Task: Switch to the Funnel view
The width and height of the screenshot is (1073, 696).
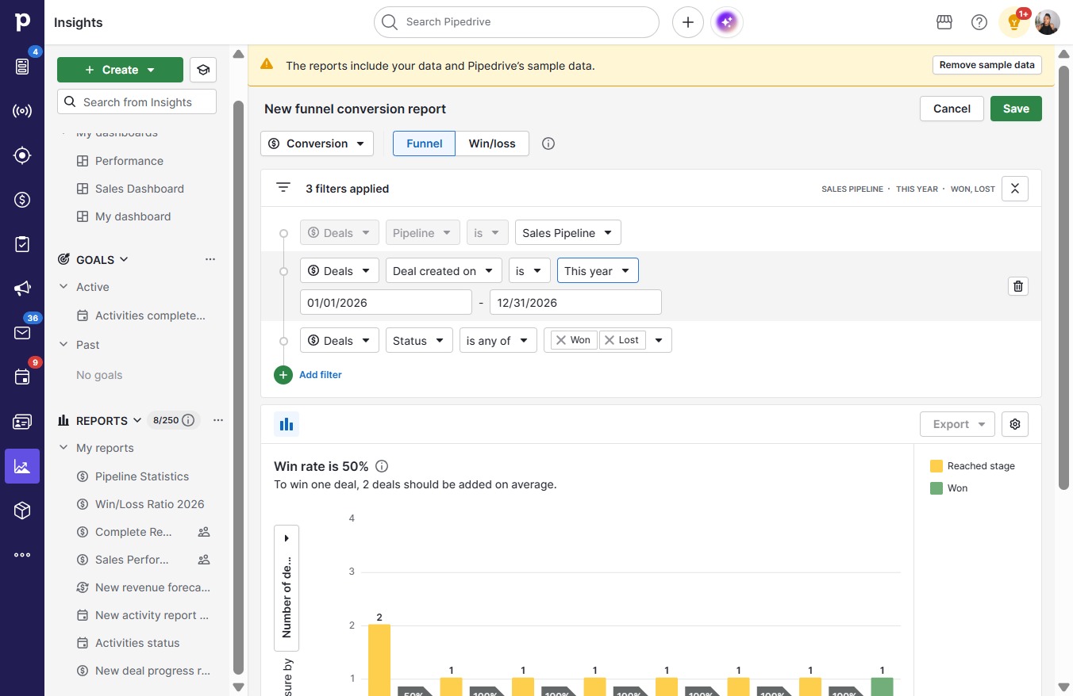Action: point(425,143)
